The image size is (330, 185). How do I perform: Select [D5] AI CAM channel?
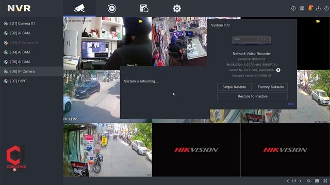31,62
